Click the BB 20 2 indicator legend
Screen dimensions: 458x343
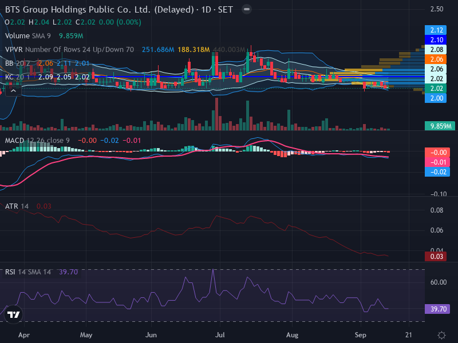click(17, 63)
